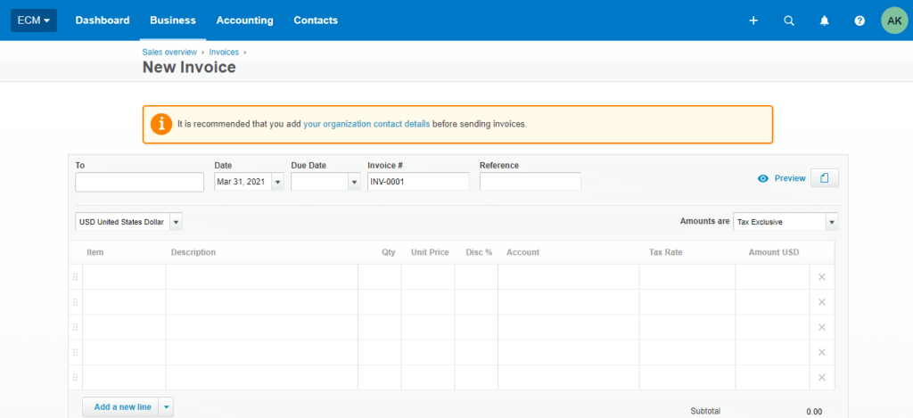The width and height of the screenshot is (913, 418).
Task: Grab the drag handle of first line row
Action: pyautogui.click(x=75, y=277)
